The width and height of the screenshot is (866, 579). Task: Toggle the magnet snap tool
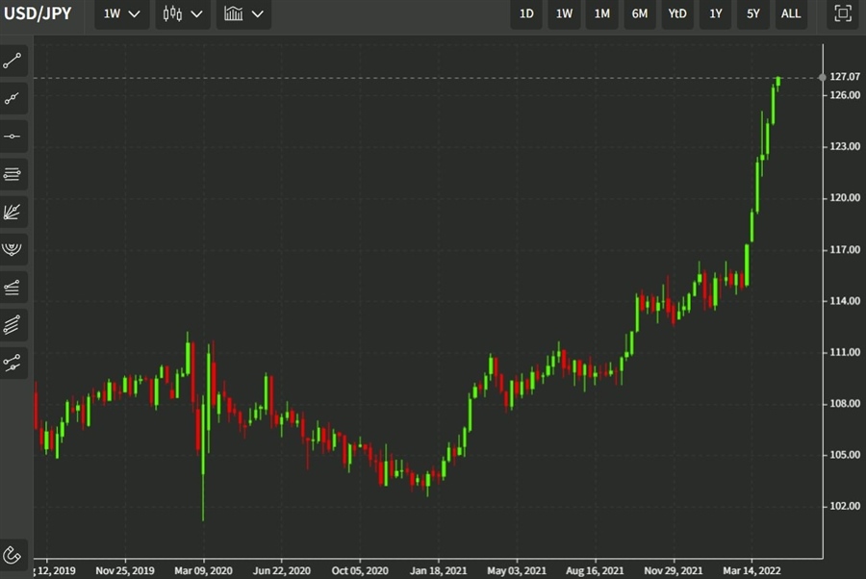tap(13, 555)
